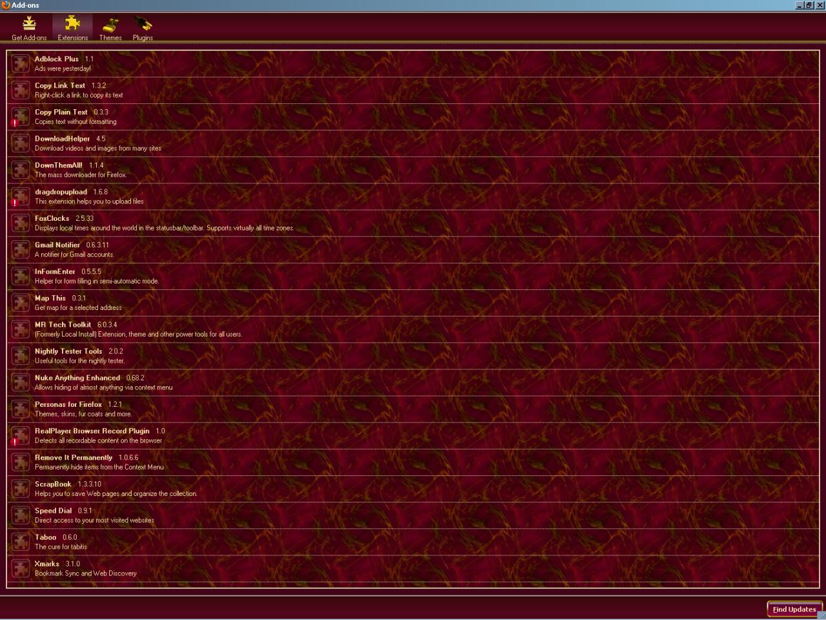Click the Copy Link Text extension icon
826x620 pixels.
(21, 90)
